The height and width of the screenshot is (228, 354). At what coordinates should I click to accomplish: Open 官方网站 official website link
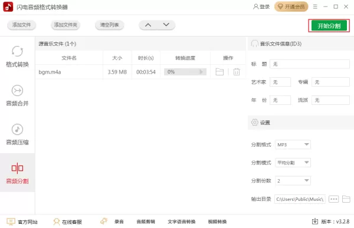[x=22, y=222]
